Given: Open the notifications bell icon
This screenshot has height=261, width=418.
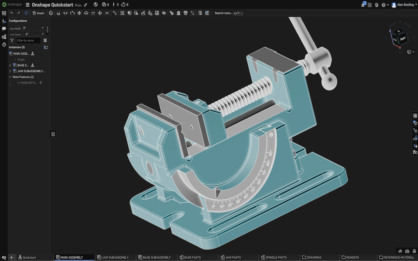Looking at the screenshot, I should coord(363,5).
